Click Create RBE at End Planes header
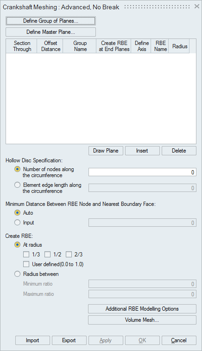The width and height of the screenshot is (202, 351). 114,46
